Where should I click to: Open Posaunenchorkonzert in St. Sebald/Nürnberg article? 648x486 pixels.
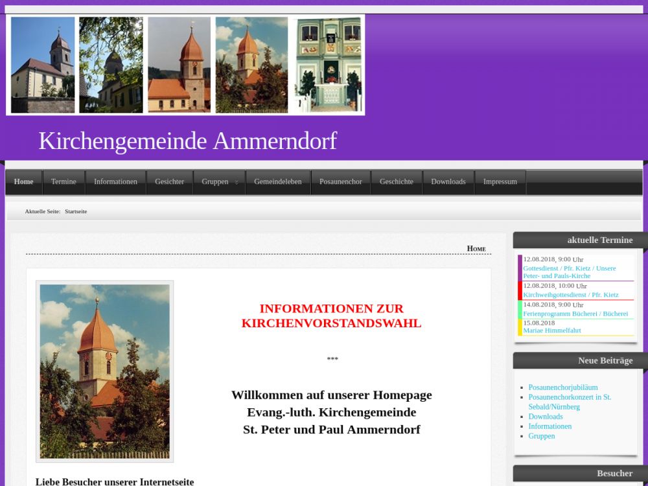point(569,402)
